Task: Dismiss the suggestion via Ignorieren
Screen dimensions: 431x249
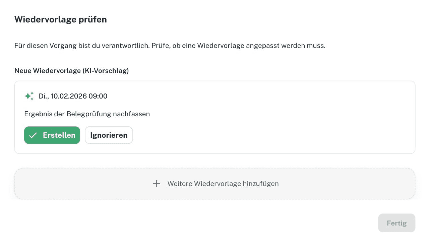Action: (x=109, y=135)
